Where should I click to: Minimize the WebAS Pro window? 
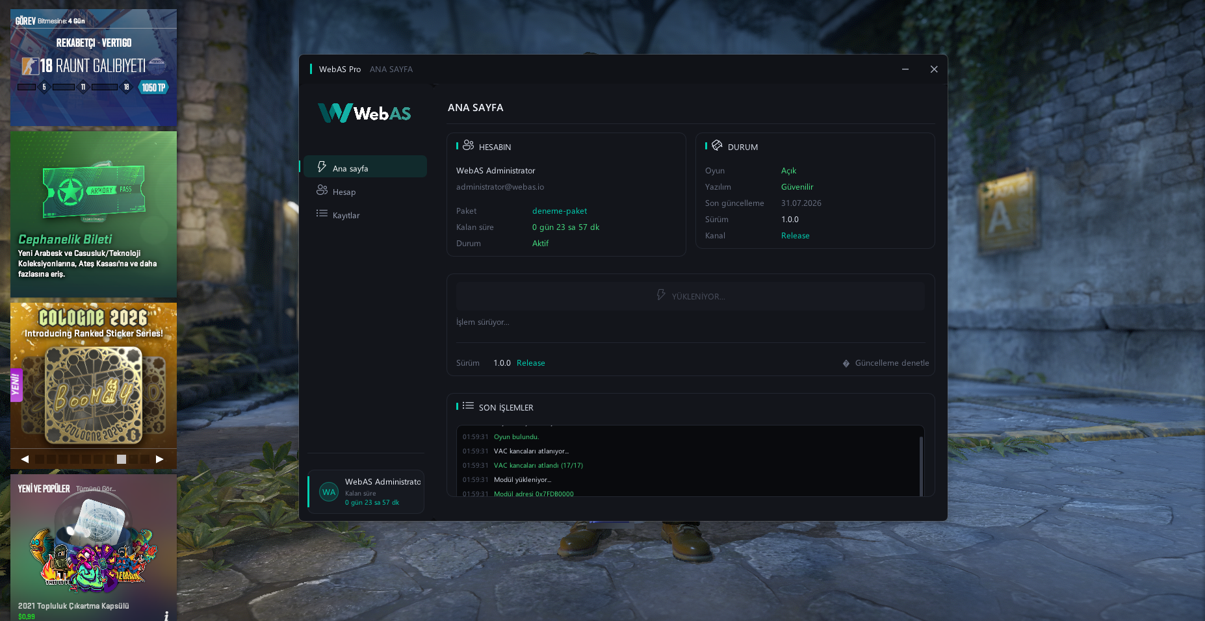905,69
